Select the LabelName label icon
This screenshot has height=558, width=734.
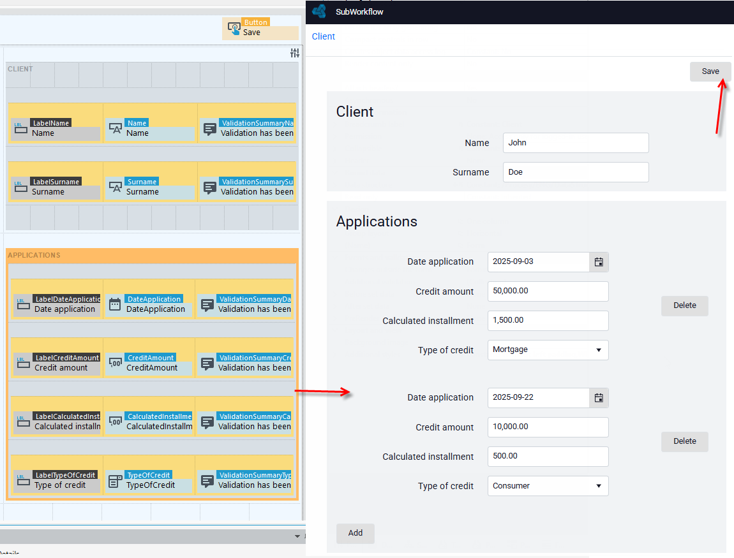tap(20, 128)
